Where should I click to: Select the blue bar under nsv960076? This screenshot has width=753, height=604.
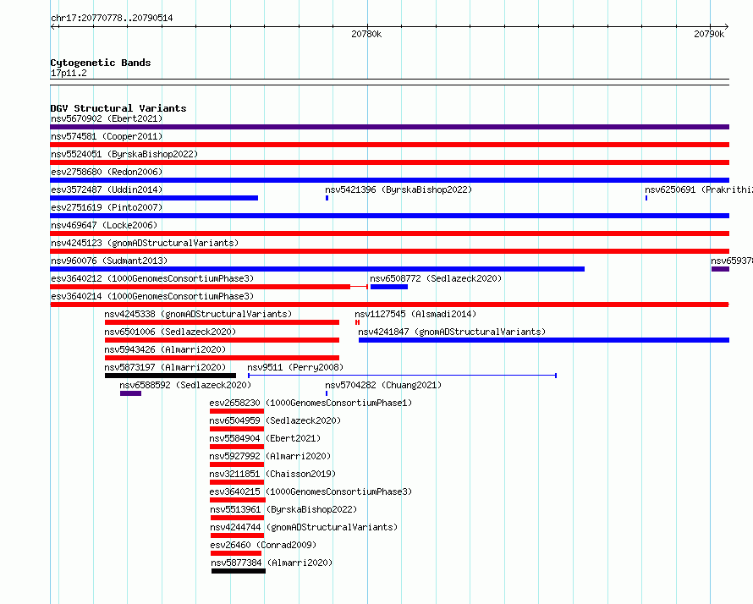[317, 269]
